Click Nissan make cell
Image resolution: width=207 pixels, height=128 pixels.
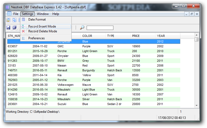coord(62,65)
